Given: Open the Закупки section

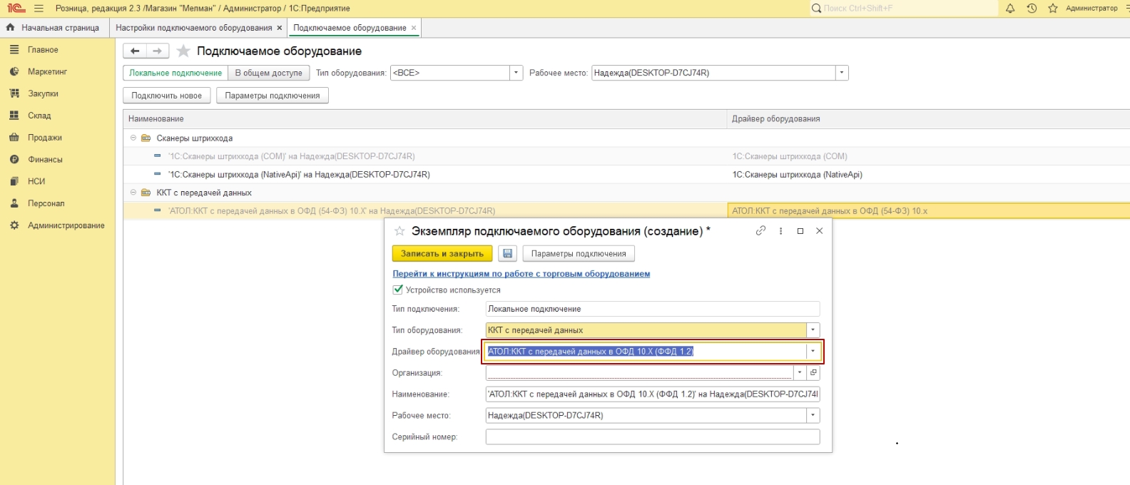Looking at the screenshot, I should [43, 93].
